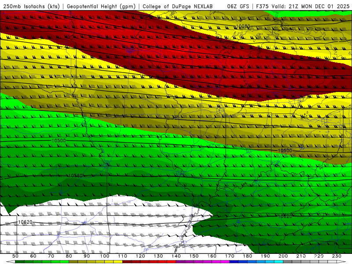Click the color bar label 210

click(301, 256)
